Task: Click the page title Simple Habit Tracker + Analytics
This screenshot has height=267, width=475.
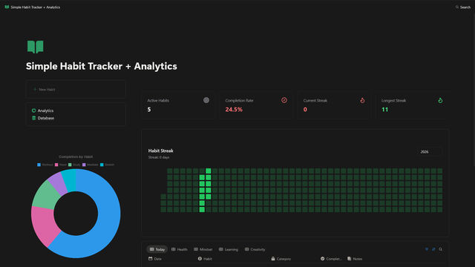Action: tap(102, 66)
